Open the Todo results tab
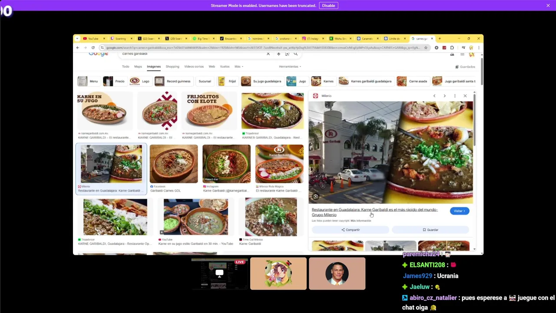 (126, 67)
